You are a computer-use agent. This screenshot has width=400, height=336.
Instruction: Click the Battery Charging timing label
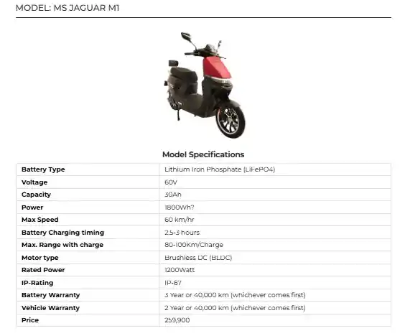[x=62, y=233]
